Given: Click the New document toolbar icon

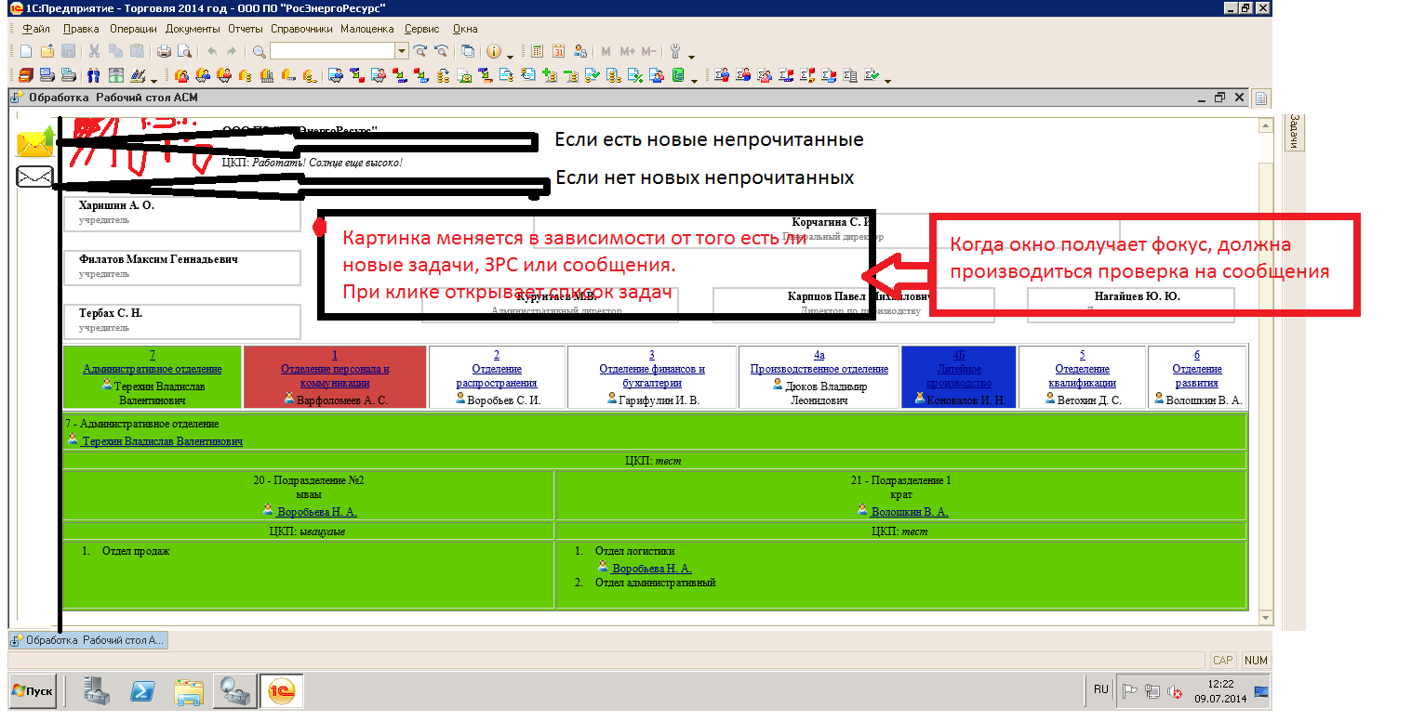Looking at the screenshot, I should (x=25, y=52).
